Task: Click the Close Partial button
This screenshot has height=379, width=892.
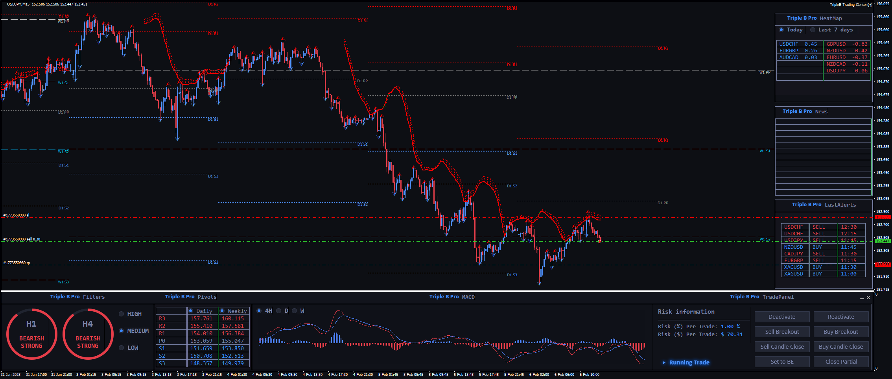Action: tap(841, 362)
